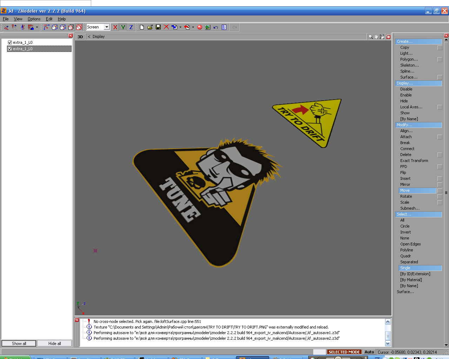Click the save floppy disk icon
449x359 pixels.
pyautogui.click(x=158, y=27)
